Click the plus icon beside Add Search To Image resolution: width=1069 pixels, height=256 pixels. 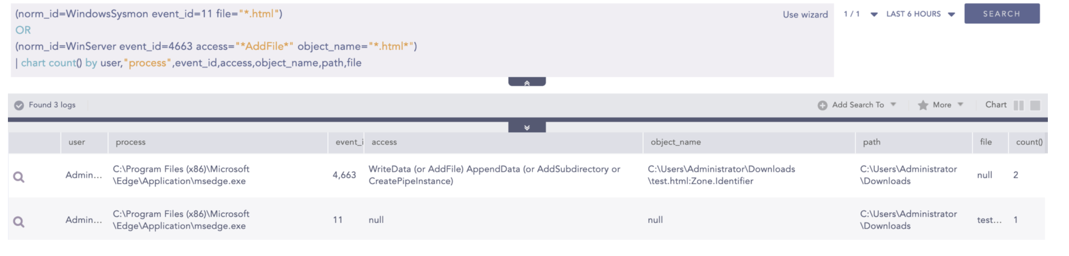pyautogui.click(x=822, y=105)
